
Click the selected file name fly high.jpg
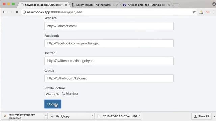pyautogui.click(x=70, y=94)
